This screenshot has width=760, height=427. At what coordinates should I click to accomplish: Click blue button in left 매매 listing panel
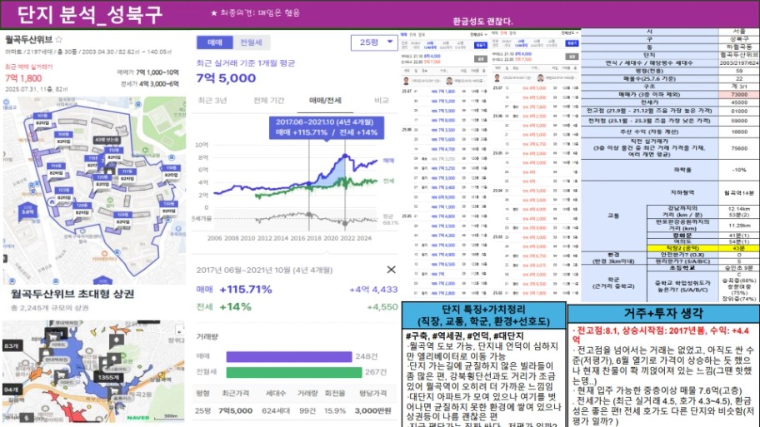[480, 45]
